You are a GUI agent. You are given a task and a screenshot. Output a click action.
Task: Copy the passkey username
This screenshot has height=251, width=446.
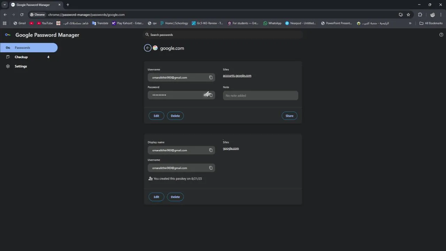[x=211, y=168]
